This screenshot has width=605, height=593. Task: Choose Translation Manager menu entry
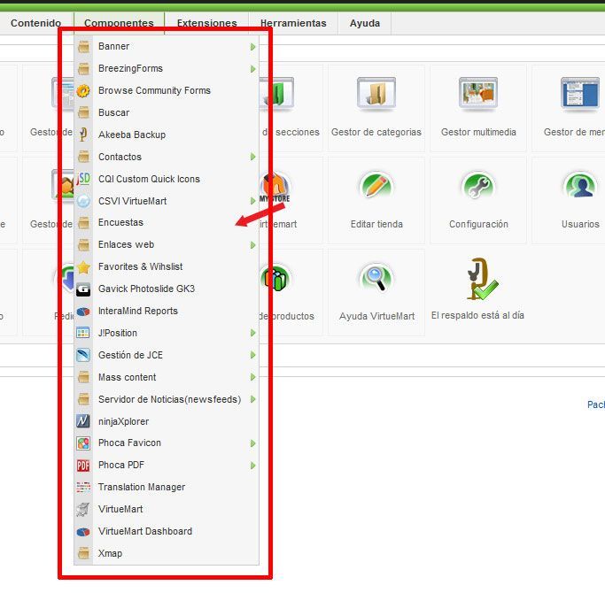(x=167, y=487)
